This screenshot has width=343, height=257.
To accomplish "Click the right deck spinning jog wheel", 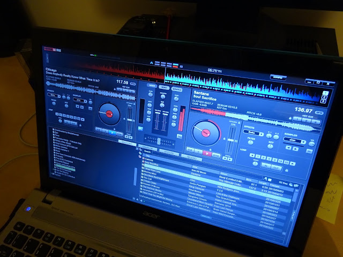I will [206, 133].
